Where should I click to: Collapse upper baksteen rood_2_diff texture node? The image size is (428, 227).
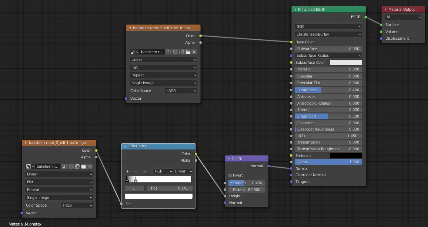click(130, 28)
